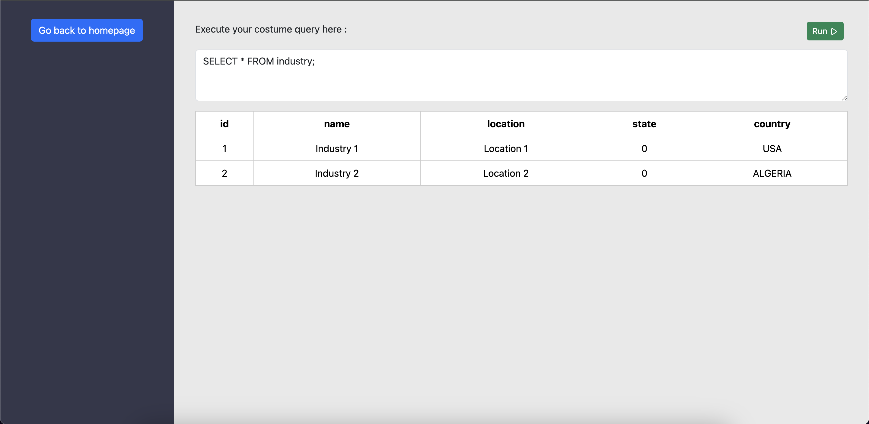
Task: Select the Industry 2 name cell
Action: click(337, 173)
